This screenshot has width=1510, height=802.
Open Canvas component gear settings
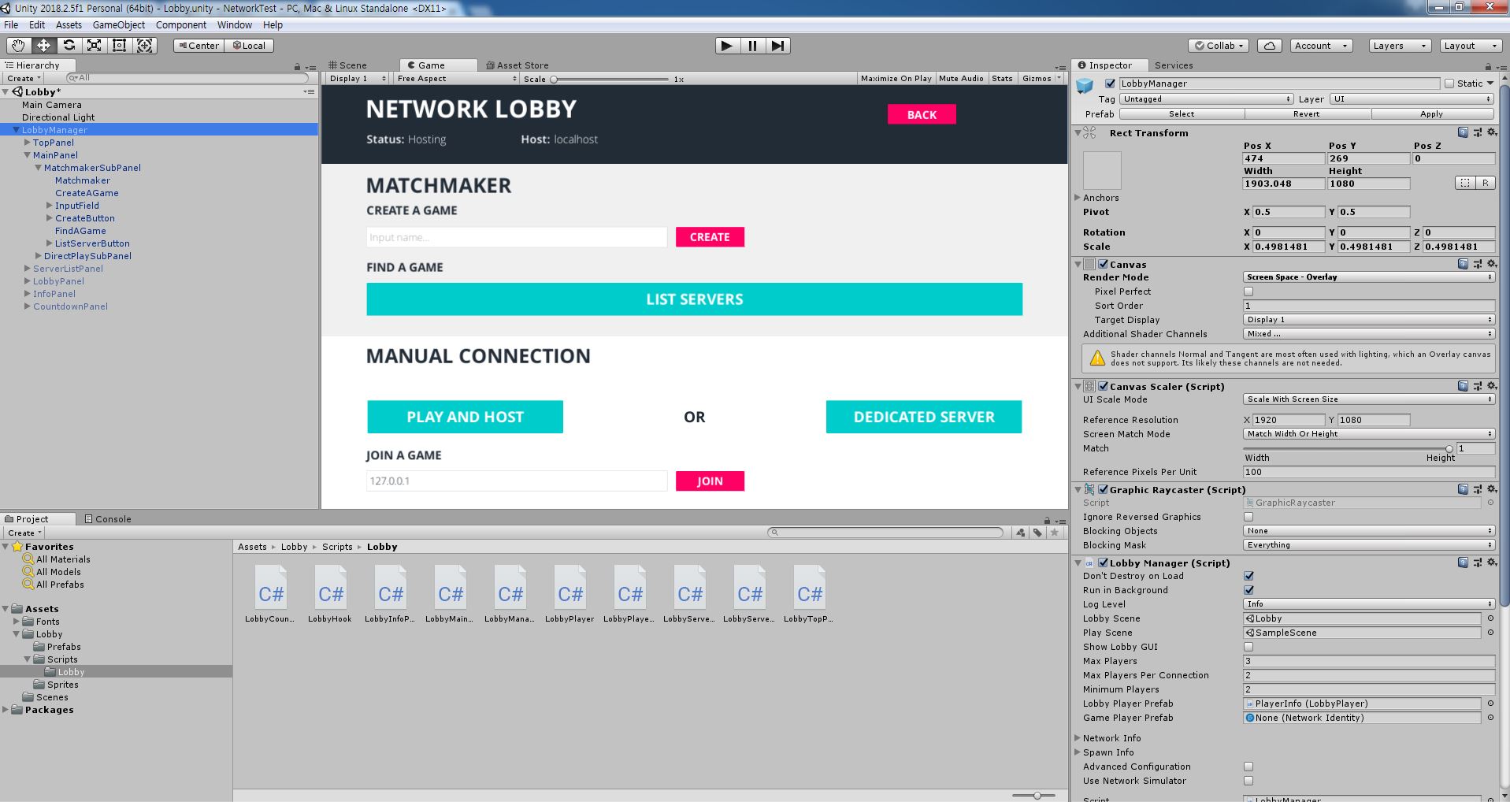(x=1491, y=264)
